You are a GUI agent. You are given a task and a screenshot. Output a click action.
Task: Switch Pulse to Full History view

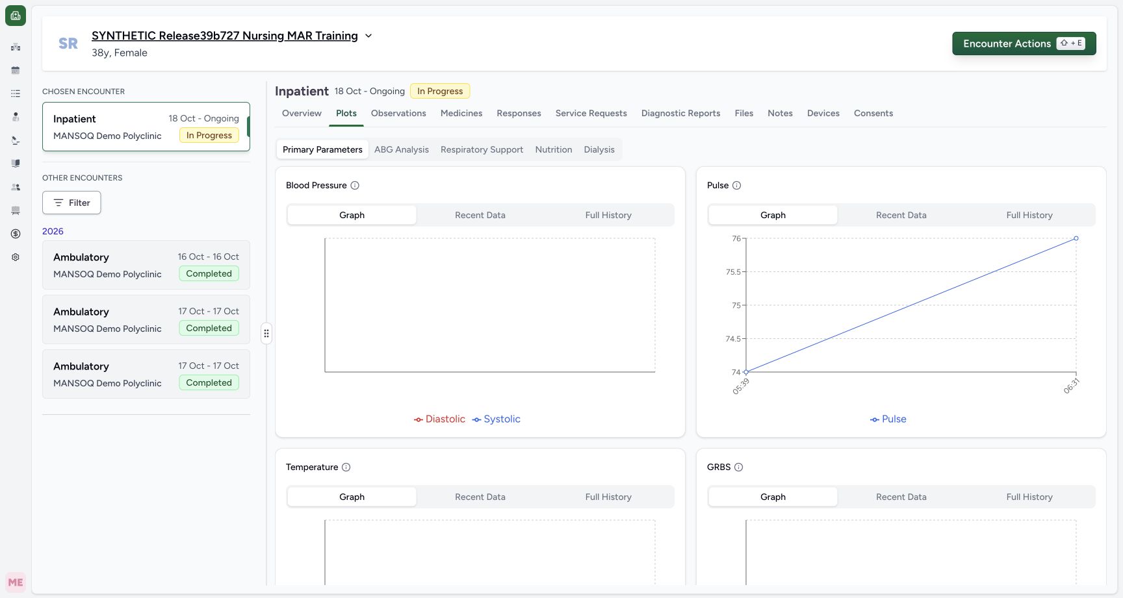(1029, 215)
